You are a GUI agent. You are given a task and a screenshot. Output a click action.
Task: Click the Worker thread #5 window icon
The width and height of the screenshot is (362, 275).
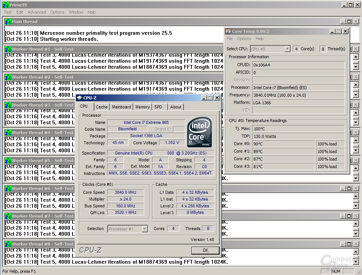8,161
